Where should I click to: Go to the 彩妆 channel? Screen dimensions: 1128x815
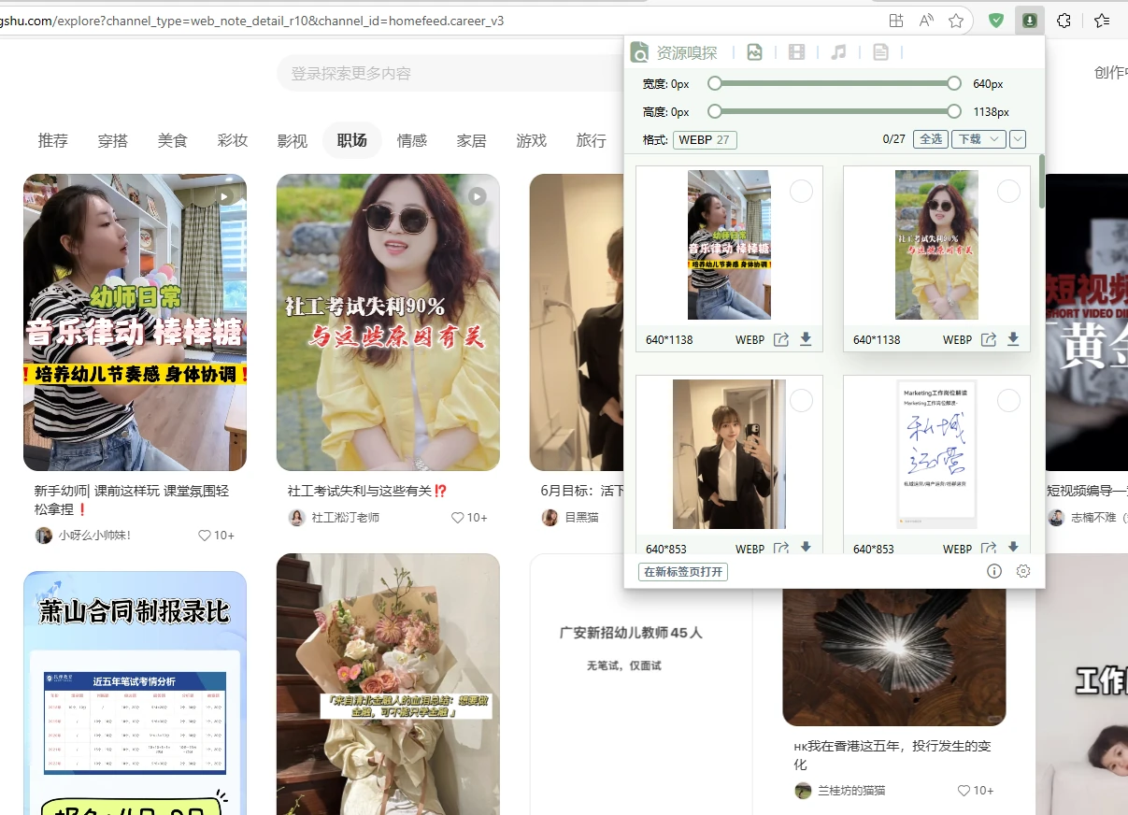click(233, 140)
